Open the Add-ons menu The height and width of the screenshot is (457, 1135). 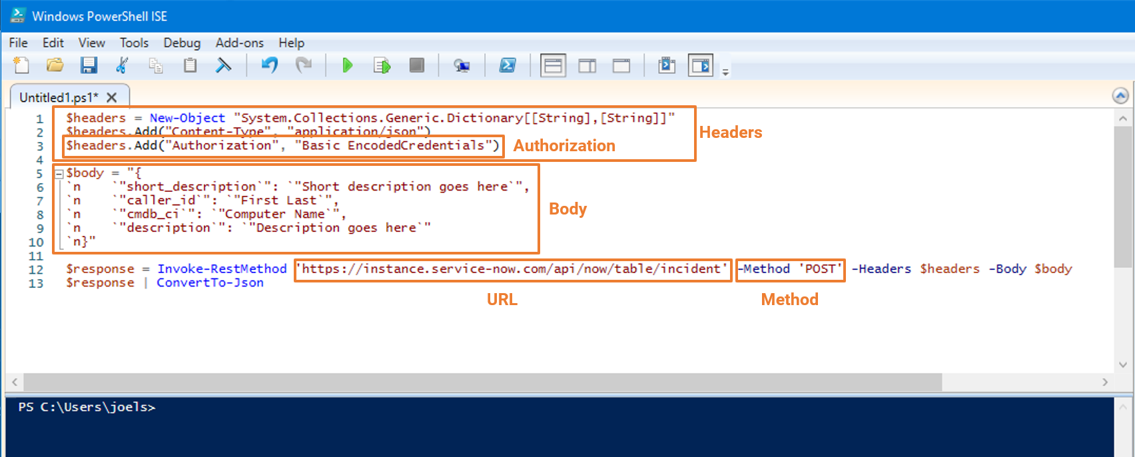click(x=239, y=43)
